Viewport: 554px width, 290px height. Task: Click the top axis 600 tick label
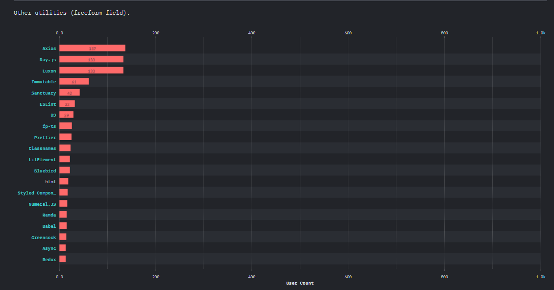[348, 33]
